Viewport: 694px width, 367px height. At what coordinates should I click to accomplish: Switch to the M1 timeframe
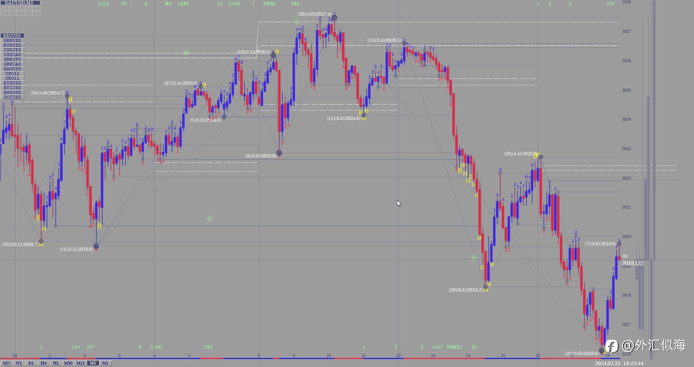105,363
